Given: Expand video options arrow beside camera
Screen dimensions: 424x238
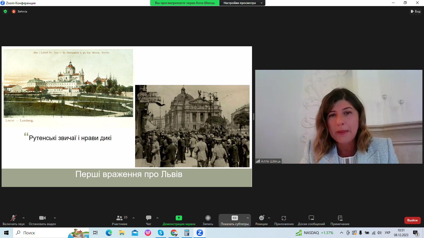Looking at the screenshot, I should tap(55, 218).
